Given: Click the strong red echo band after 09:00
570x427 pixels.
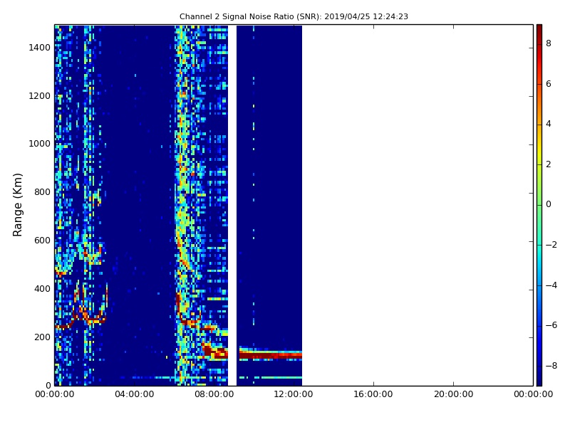Looking at the screenshot, I should point(271,354).
